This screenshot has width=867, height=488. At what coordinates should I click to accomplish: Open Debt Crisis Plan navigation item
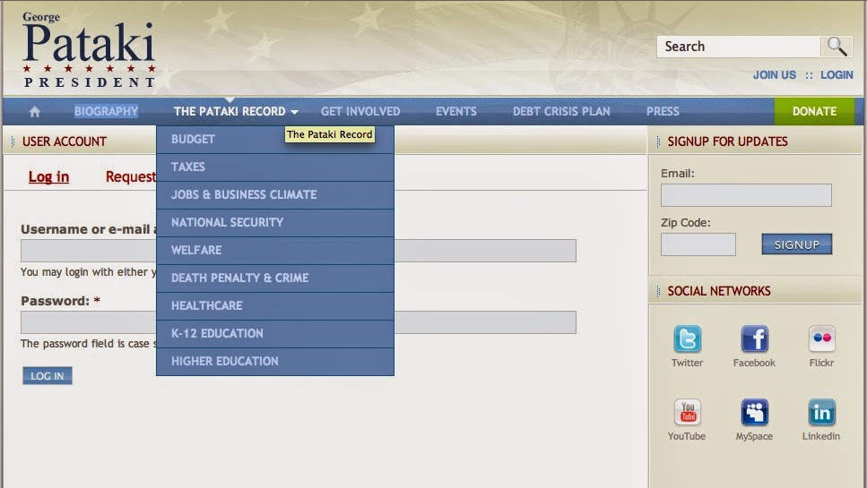pyautogui.click(x=561, y=112)
